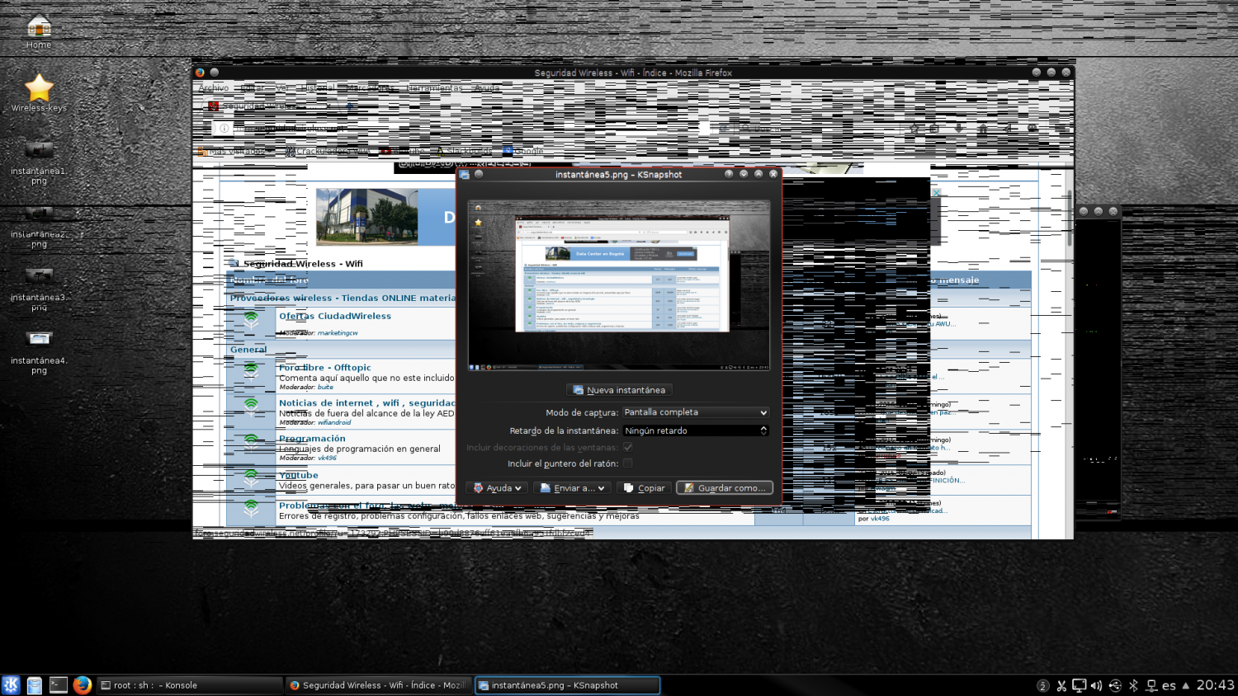The image size is (1238, 696).
Task: Open the KSnapshot window menu icon
Action: tap(464, 174)
